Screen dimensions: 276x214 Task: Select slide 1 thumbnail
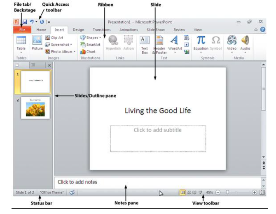coord(35,82)
